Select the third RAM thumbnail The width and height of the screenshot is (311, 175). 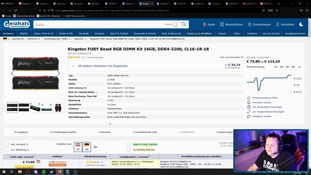tap(35, 107)
